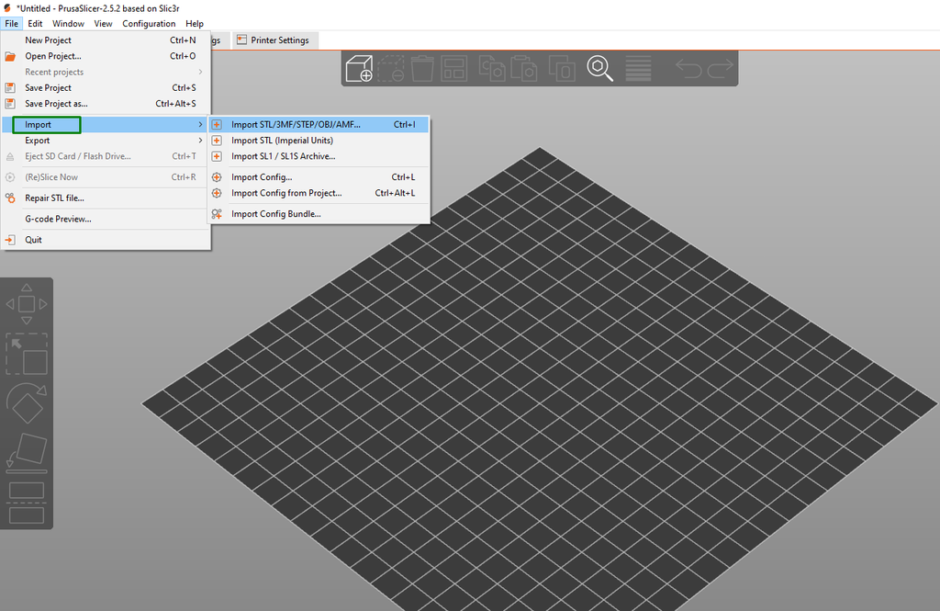Click the Add object cube icon
Viewport: 940px width, 611px height.
(x=359, y=69)
